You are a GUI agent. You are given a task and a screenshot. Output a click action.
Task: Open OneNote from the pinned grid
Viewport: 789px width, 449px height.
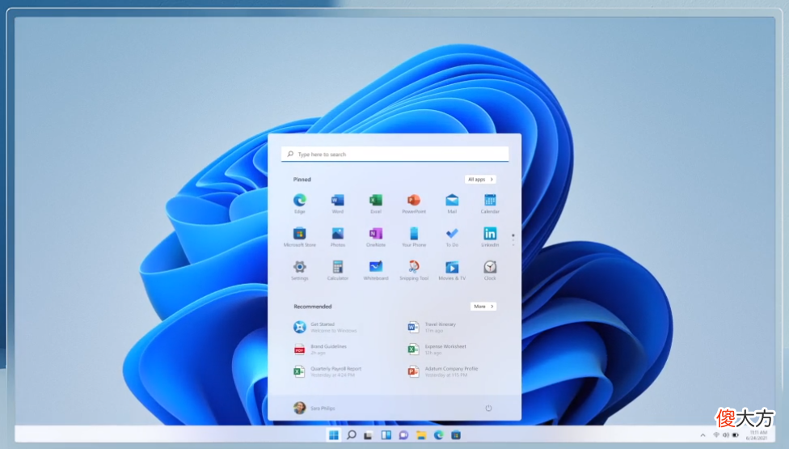pyautogui.click(x=376, y=236)
